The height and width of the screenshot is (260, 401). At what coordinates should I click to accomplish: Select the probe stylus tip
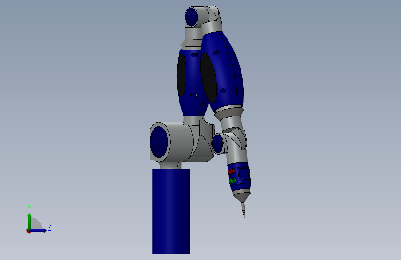243,210
